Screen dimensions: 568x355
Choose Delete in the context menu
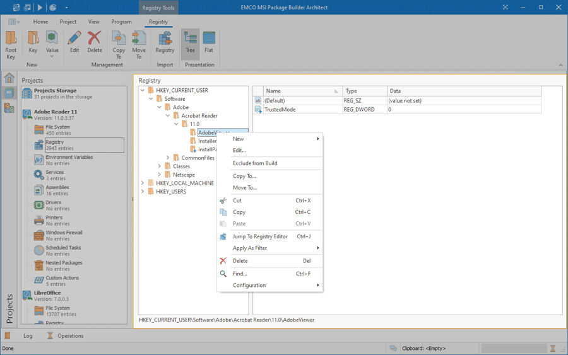click(270, 261)
